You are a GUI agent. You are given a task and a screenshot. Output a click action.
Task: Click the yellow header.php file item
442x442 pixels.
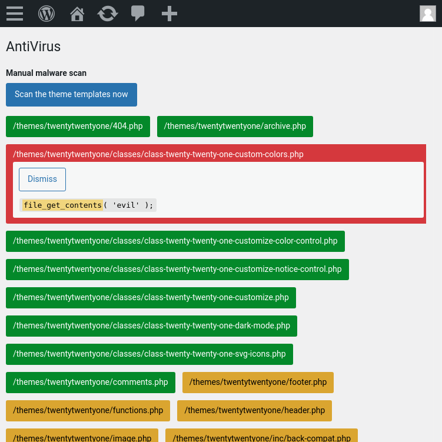click(x=254, y=411)
